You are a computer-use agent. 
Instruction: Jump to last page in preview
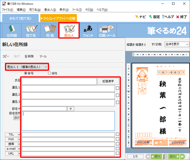tap(182, 157)
